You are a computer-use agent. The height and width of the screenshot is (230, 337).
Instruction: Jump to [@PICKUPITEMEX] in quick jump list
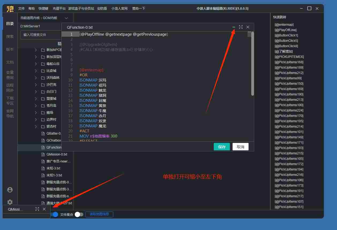(x=289, y=57)
